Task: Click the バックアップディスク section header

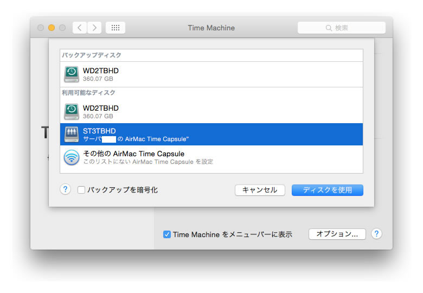Action: 92,55
